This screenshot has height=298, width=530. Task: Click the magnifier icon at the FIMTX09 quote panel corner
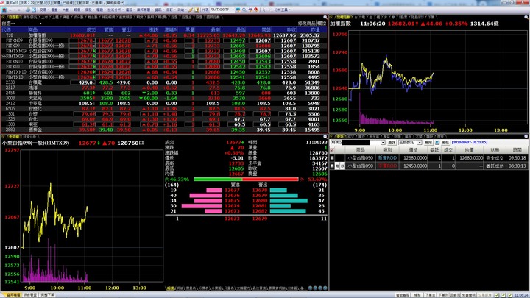coord(325,137)
